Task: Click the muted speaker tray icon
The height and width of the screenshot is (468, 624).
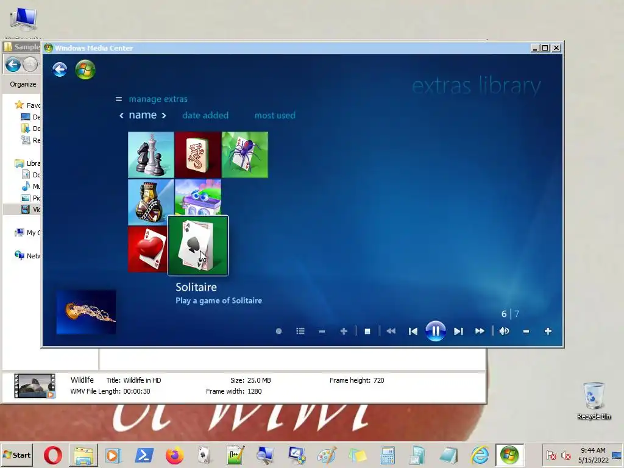Action: click(565, 455)
